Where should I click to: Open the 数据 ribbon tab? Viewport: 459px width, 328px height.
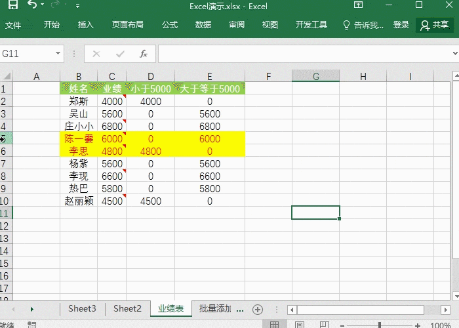coord(203,25)
